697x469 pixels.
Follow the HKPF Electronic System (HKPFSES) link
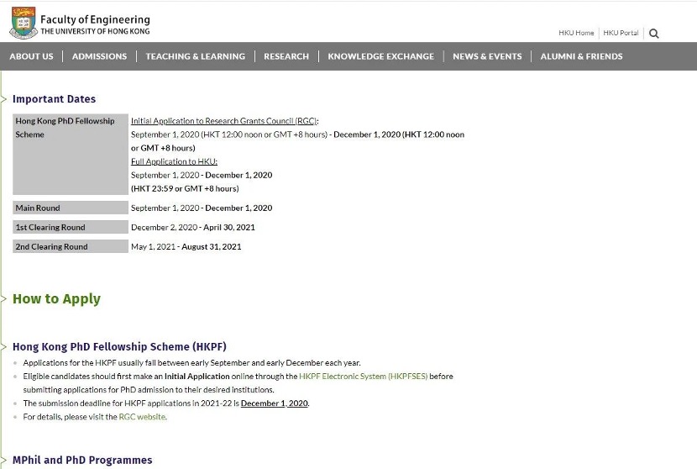point(363,377)
